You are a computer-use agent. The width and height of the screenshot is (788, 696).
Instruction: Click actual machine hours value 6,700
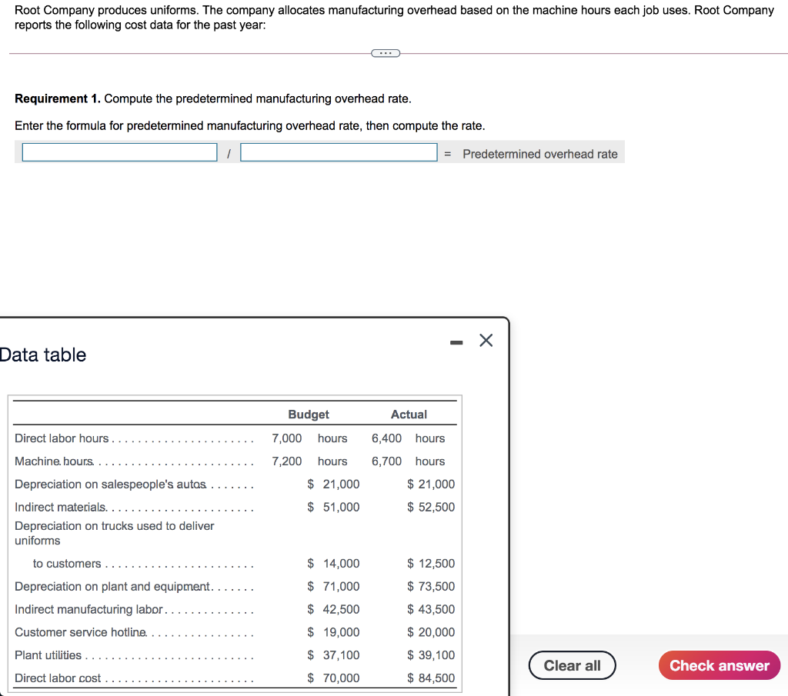pyautogui.click(x=386, y=461)
